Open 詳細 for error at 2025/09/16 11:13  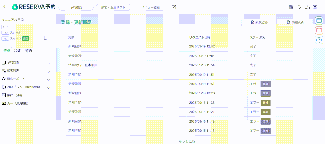coord(266,131)
